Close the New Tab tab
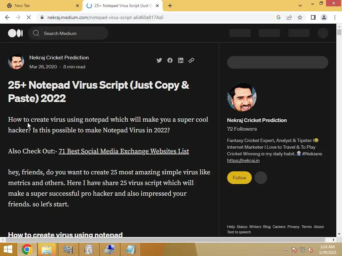Viewport: 342px width, 256px height. [77, 6]
